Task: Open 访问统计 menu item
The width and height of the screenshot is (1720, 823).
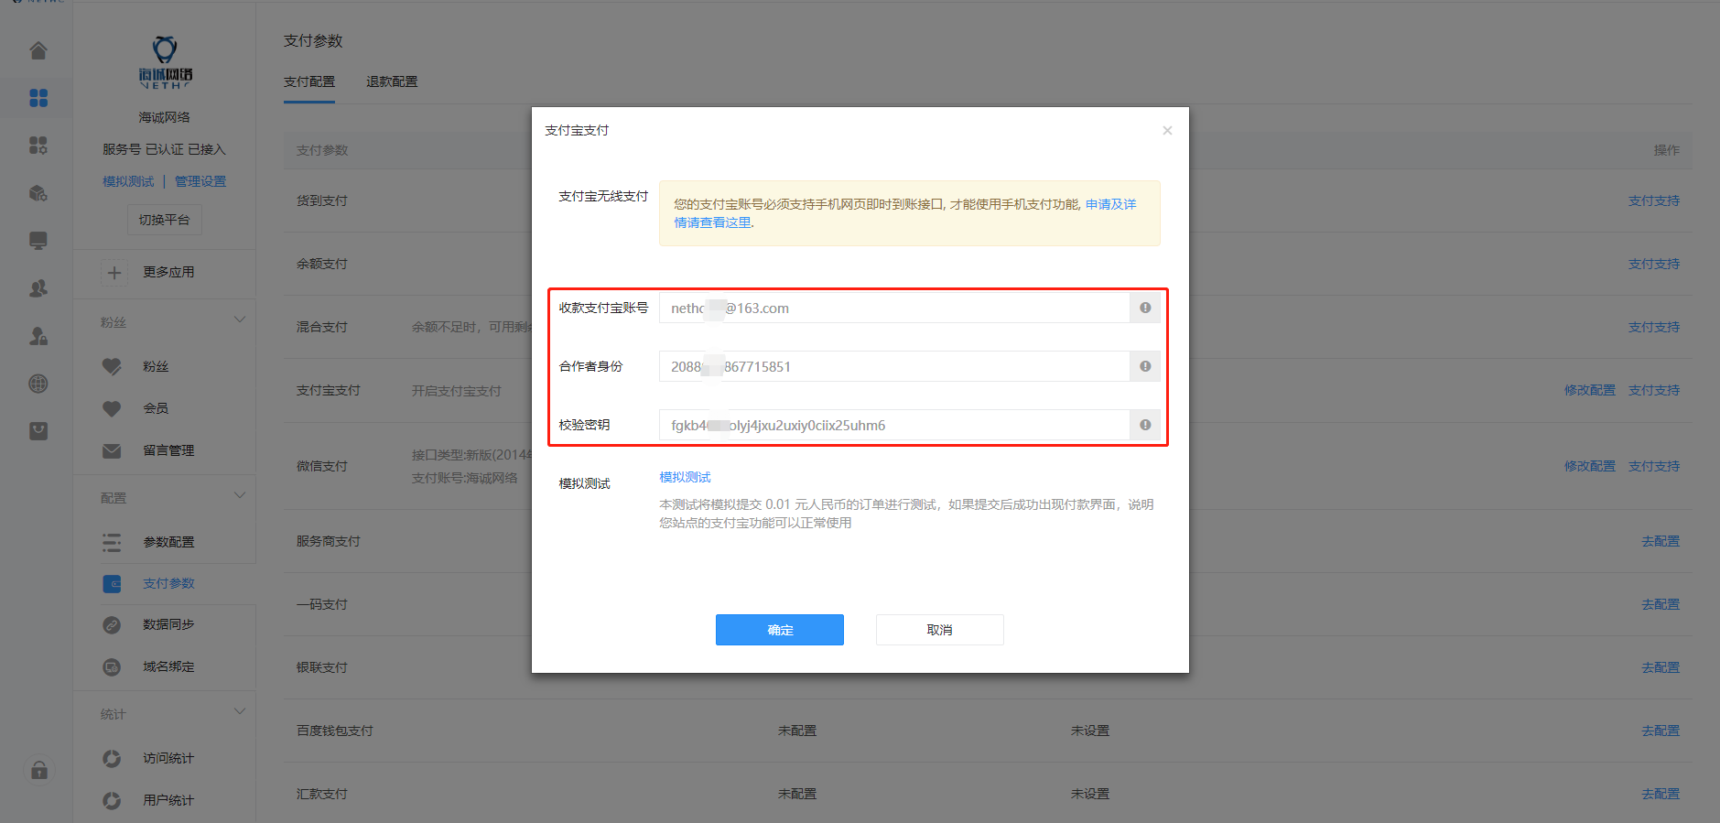Action: 168,758
